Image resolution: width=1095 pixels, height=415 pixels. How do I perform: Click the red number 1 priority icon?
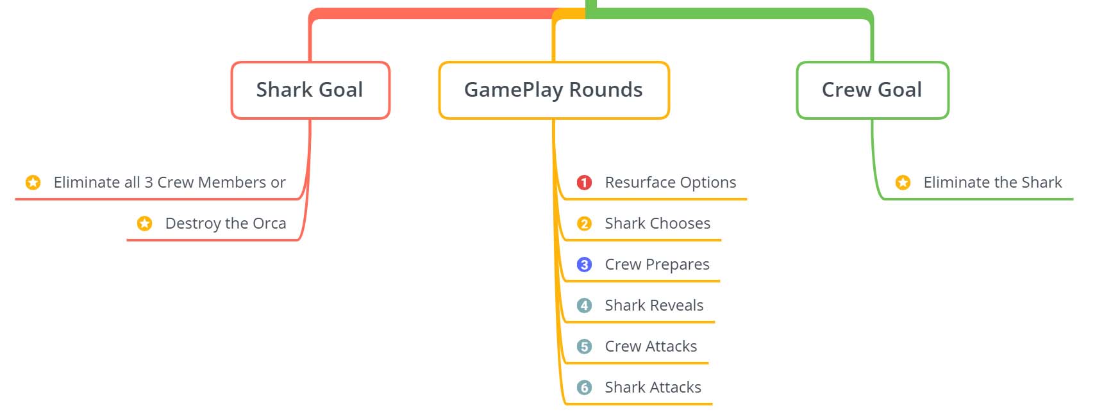click(x=584, y=183)
